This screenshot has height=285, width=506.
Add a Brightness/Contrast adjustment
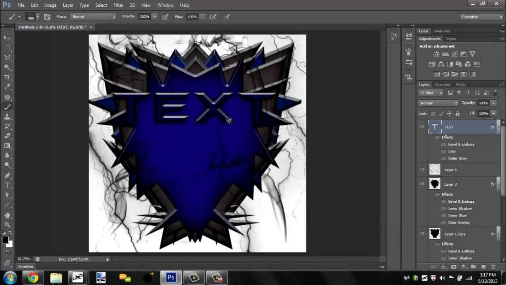(x=436, y=54)
